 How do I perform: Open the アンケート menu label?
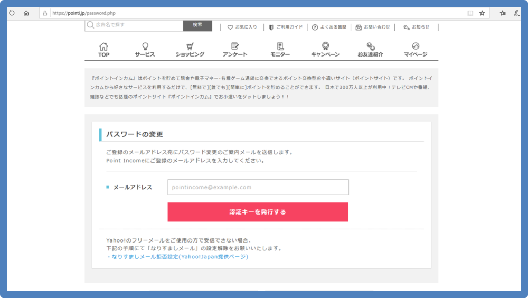[235, 54]
